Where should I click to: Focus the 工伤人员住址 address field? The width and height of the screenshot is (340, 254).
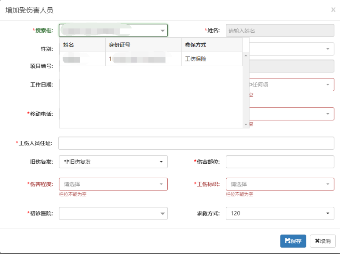coord(196,143)
